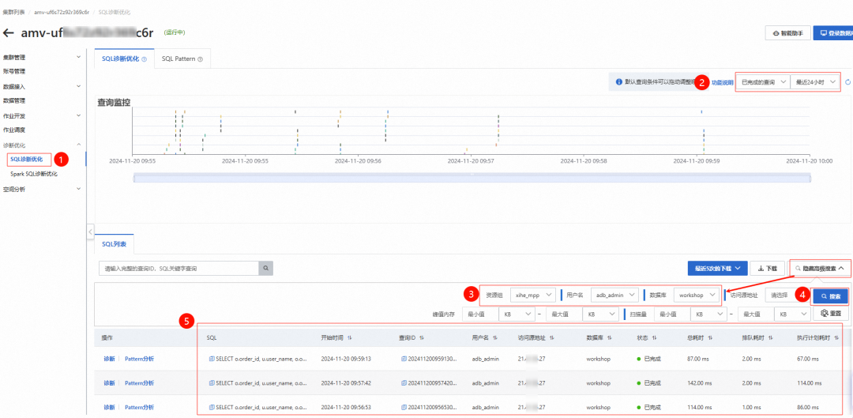The image size is (853, 418).
Task: Click the 142.00 ms total time cell
Action: (x=699, y=383)
